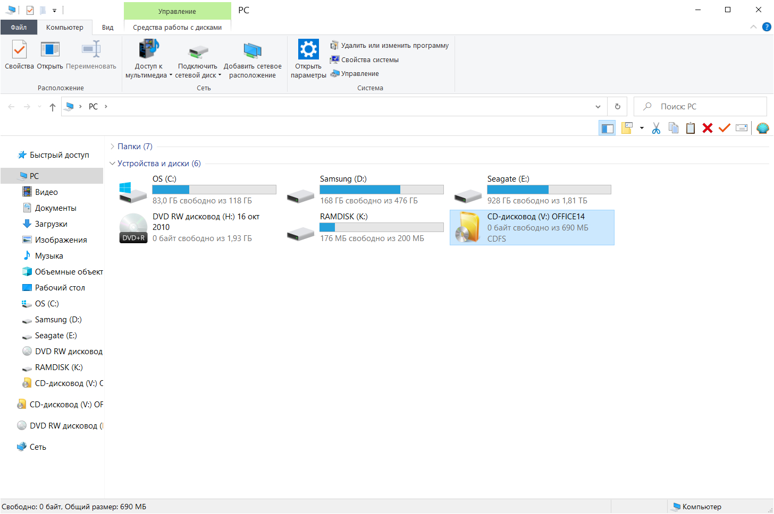Screen dimensions: 774x514
Task: Click in the Поиск: PC search field
Action: 700,107
